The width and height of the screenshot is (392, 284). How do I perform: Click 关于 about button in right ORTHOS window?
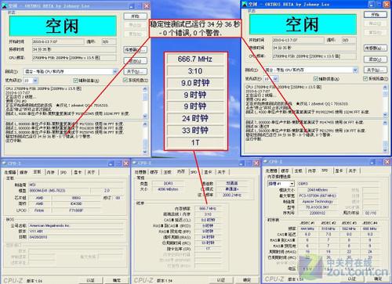(x=376, y=70)
